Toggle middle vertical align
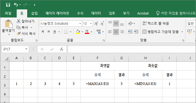Image resolution: width=196 pixels, height=103 pixels. click(116, 23)
